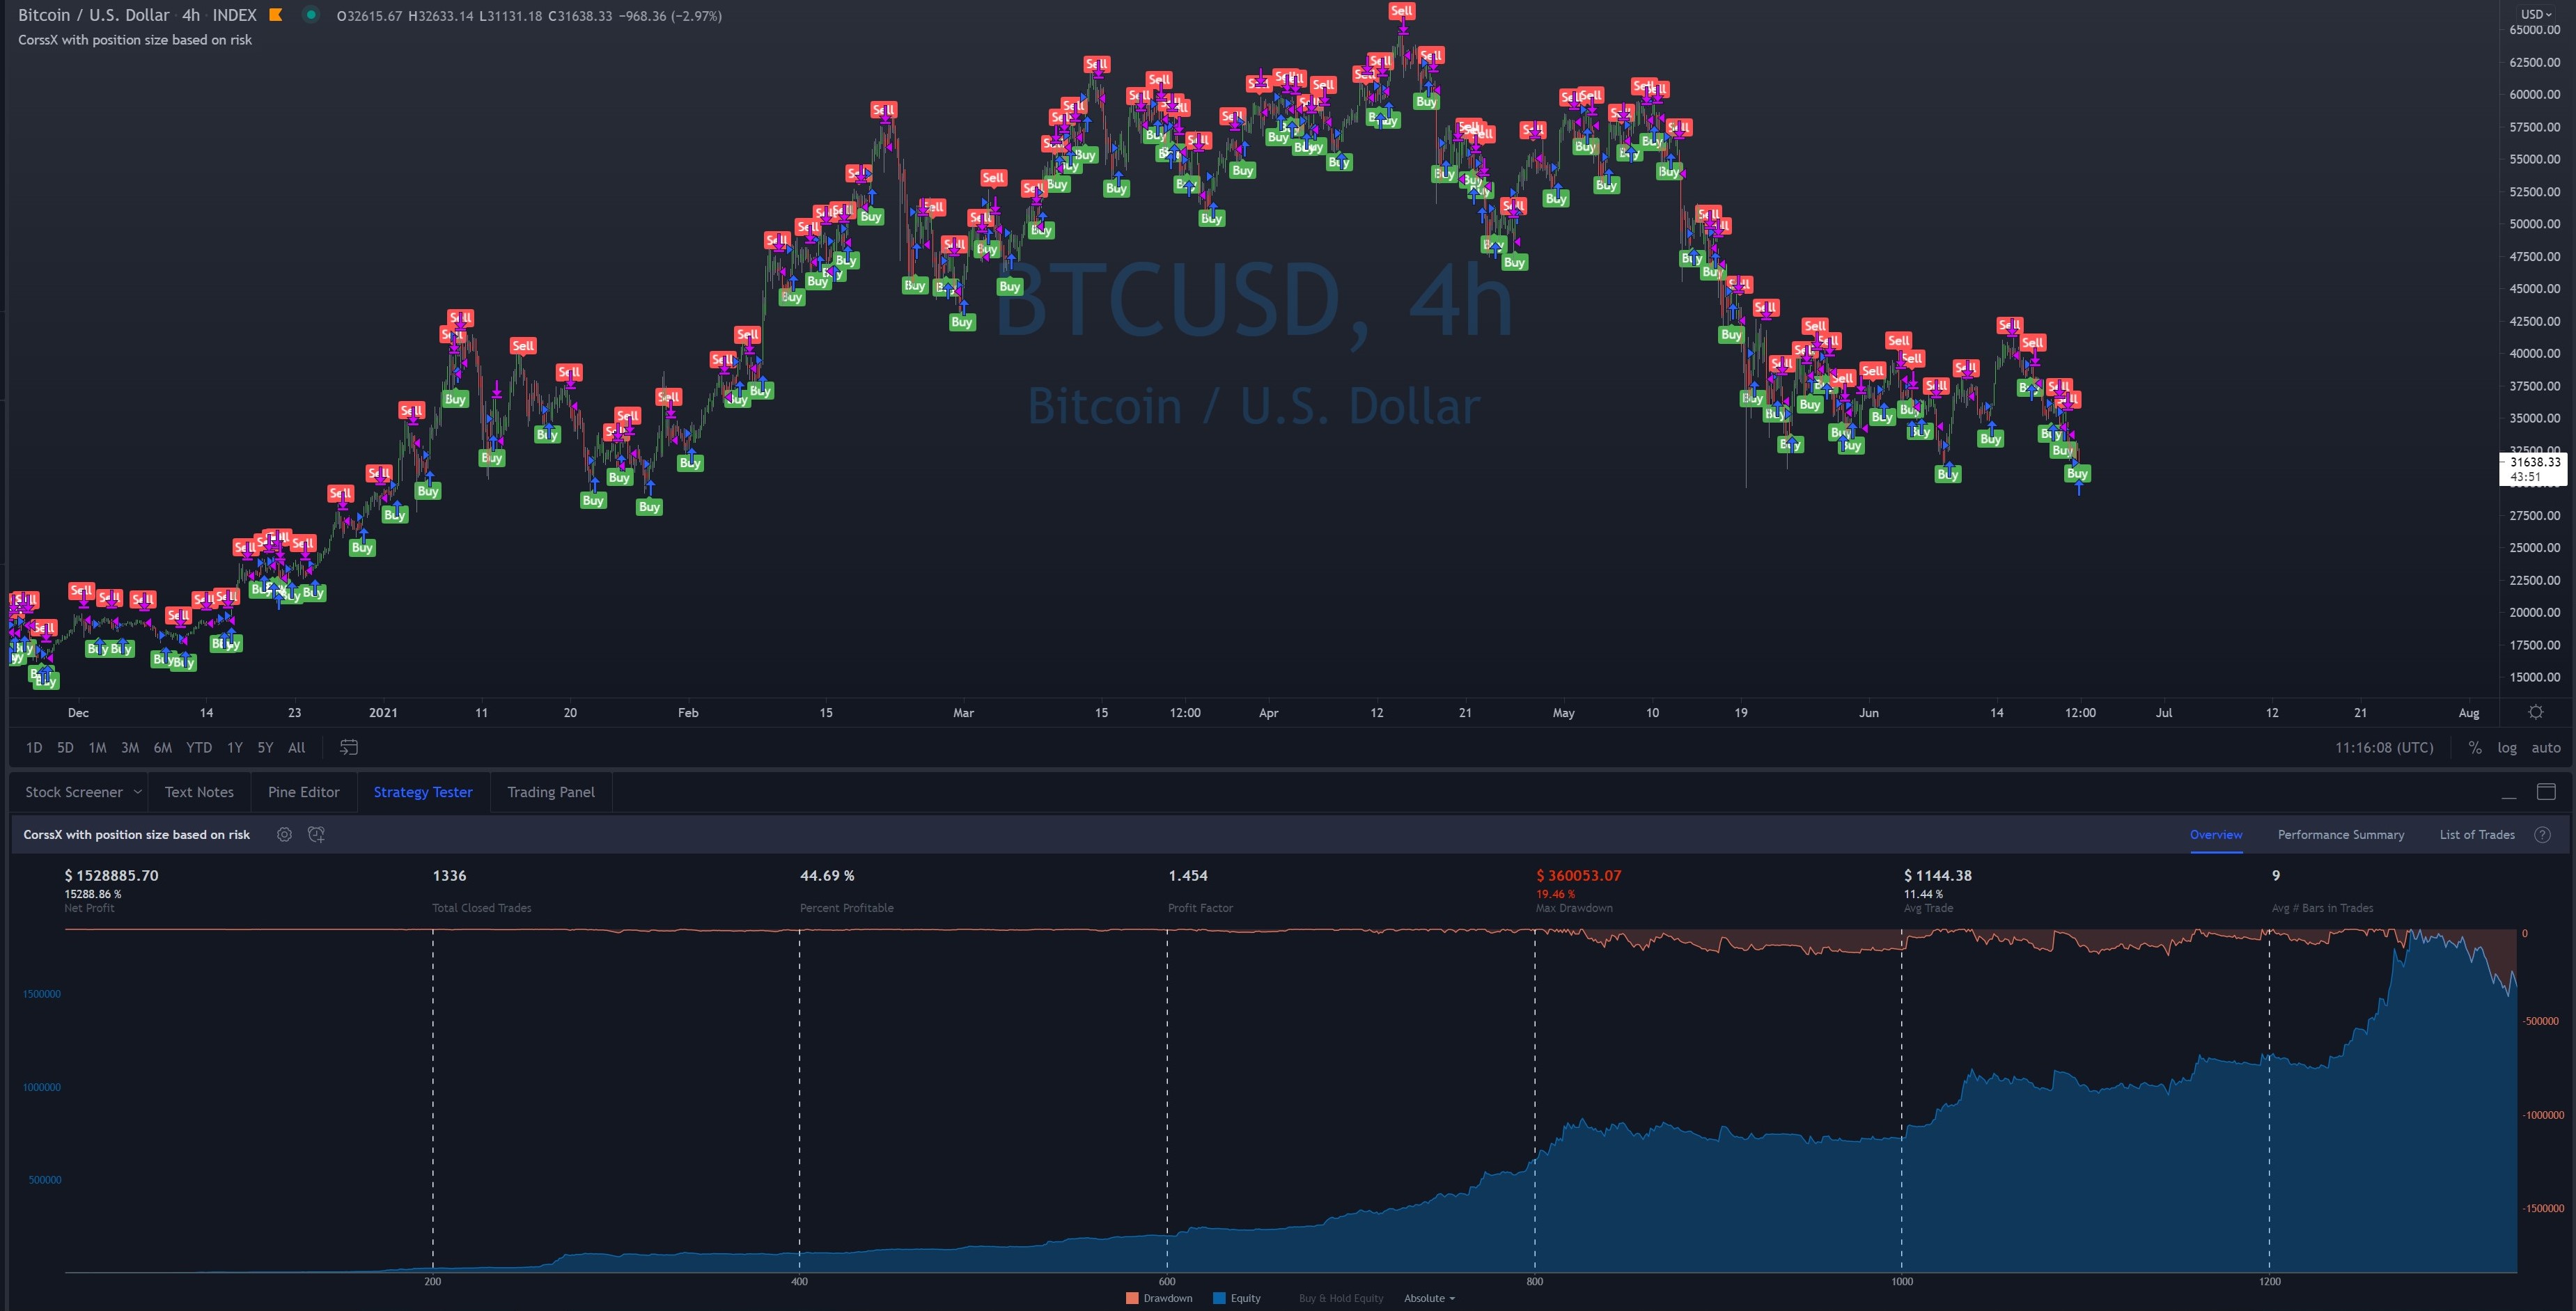Select the 6M date range button

[162, 747]
